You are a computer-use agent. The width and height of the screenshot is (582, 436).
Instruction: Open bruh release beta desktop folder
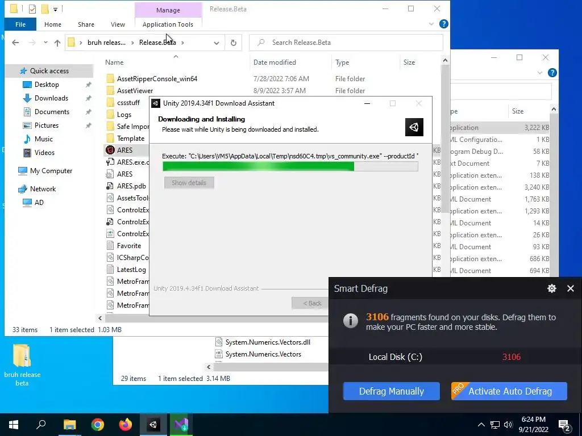pos(22,365)
